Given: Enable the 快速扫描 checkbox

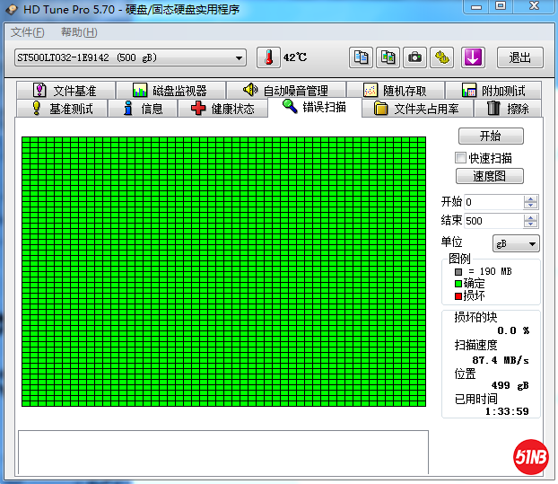Looking at the screenshot, I should pos(460,158).
